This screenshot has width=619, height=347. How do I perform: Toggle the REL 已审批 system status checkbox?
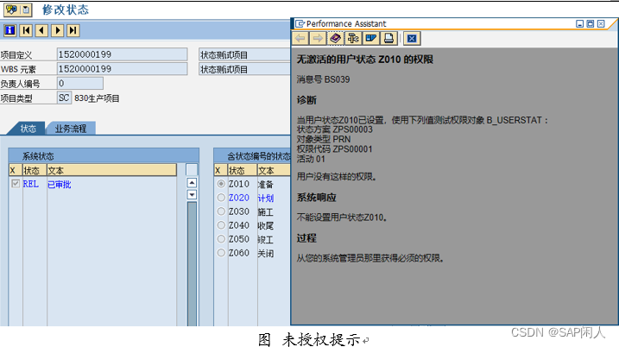click(x=16, y=184)
